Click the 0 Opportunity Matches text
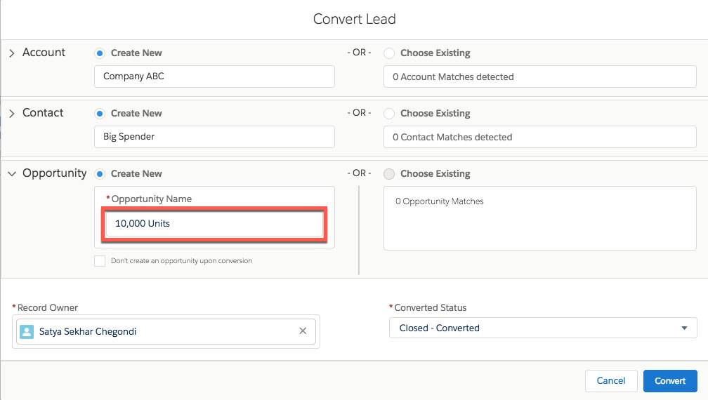708x400 pixels. [440, 201]
